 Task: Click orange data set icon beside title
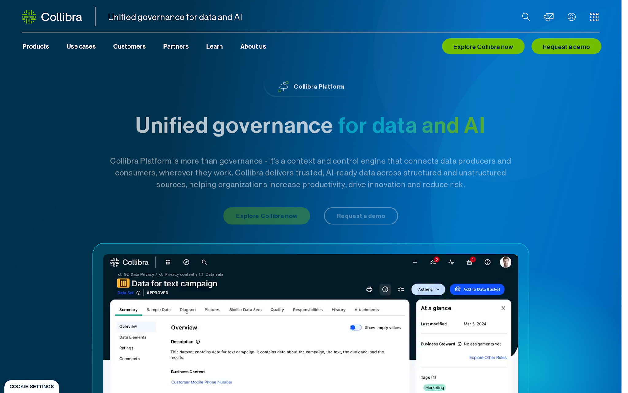point(123,283)
